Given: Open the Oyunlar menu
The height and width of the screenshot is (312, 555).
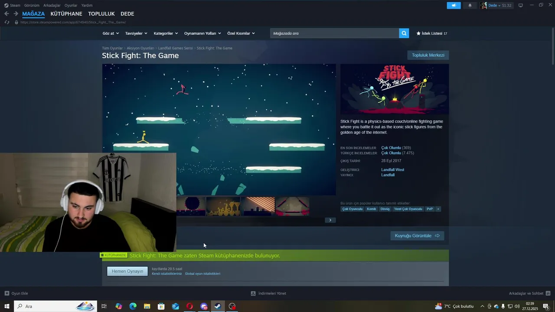Looking at the screenshot, I should pos(71,5).
